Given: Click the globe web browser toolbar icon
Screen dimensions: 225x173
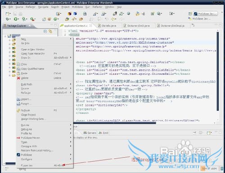Looking at the screenshot, I should click(128, 13).
